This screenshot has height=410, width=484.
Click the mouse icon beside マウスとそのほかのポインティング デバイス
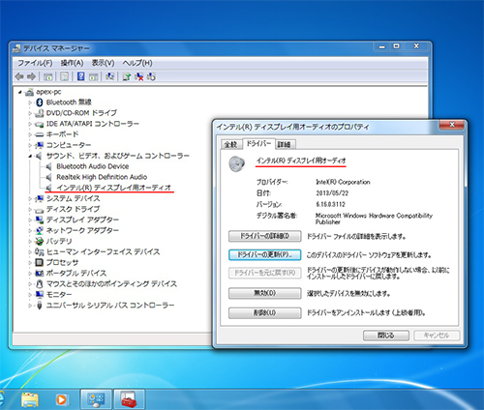click(40, 283)
